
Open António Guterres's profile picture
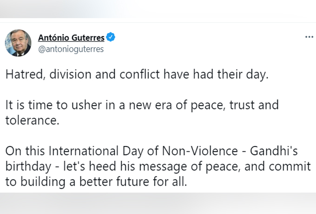coord(18,43)
